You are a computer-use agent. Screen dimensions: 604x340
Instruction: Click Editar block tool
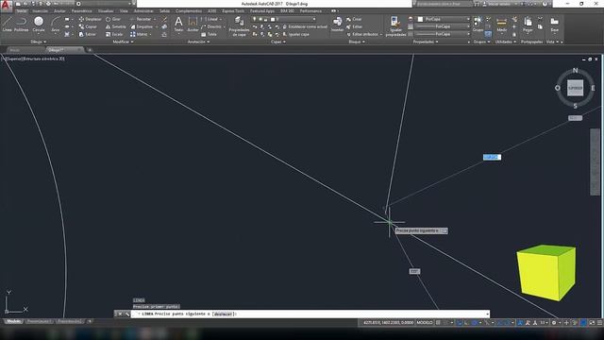point(355,26)
